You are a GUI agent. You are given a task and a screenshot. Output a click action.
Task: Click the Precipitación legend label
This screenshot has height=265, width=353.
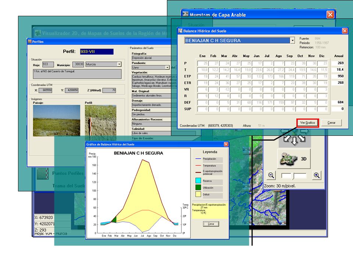click(x=209, y=159)
